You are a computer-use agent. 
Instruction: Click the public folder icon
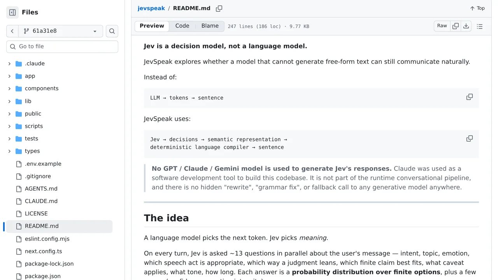coord(19,114)
